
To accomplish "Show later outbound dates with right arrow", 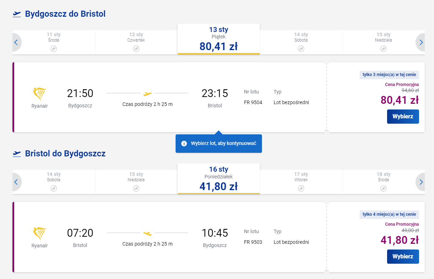I will pos(421,42).
